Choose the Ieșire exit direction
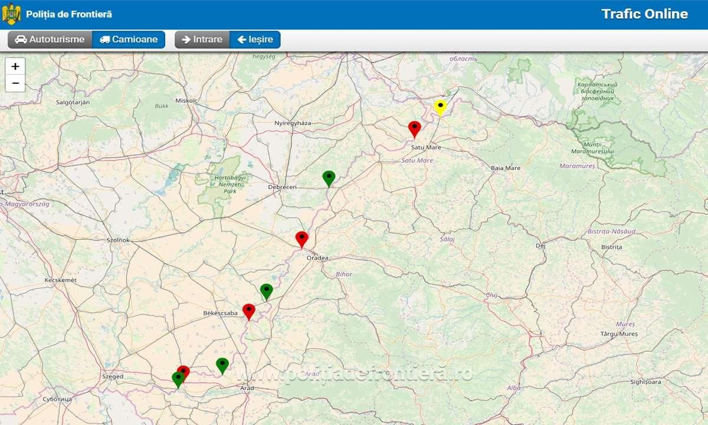708x425 pixels. (255, 40)
